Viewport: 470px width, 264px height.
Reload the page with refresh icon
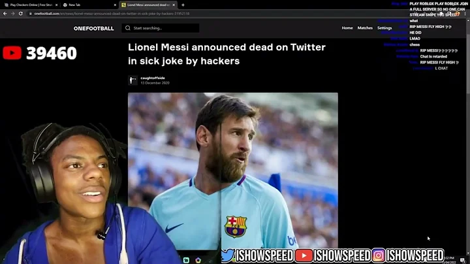(21, 14)
